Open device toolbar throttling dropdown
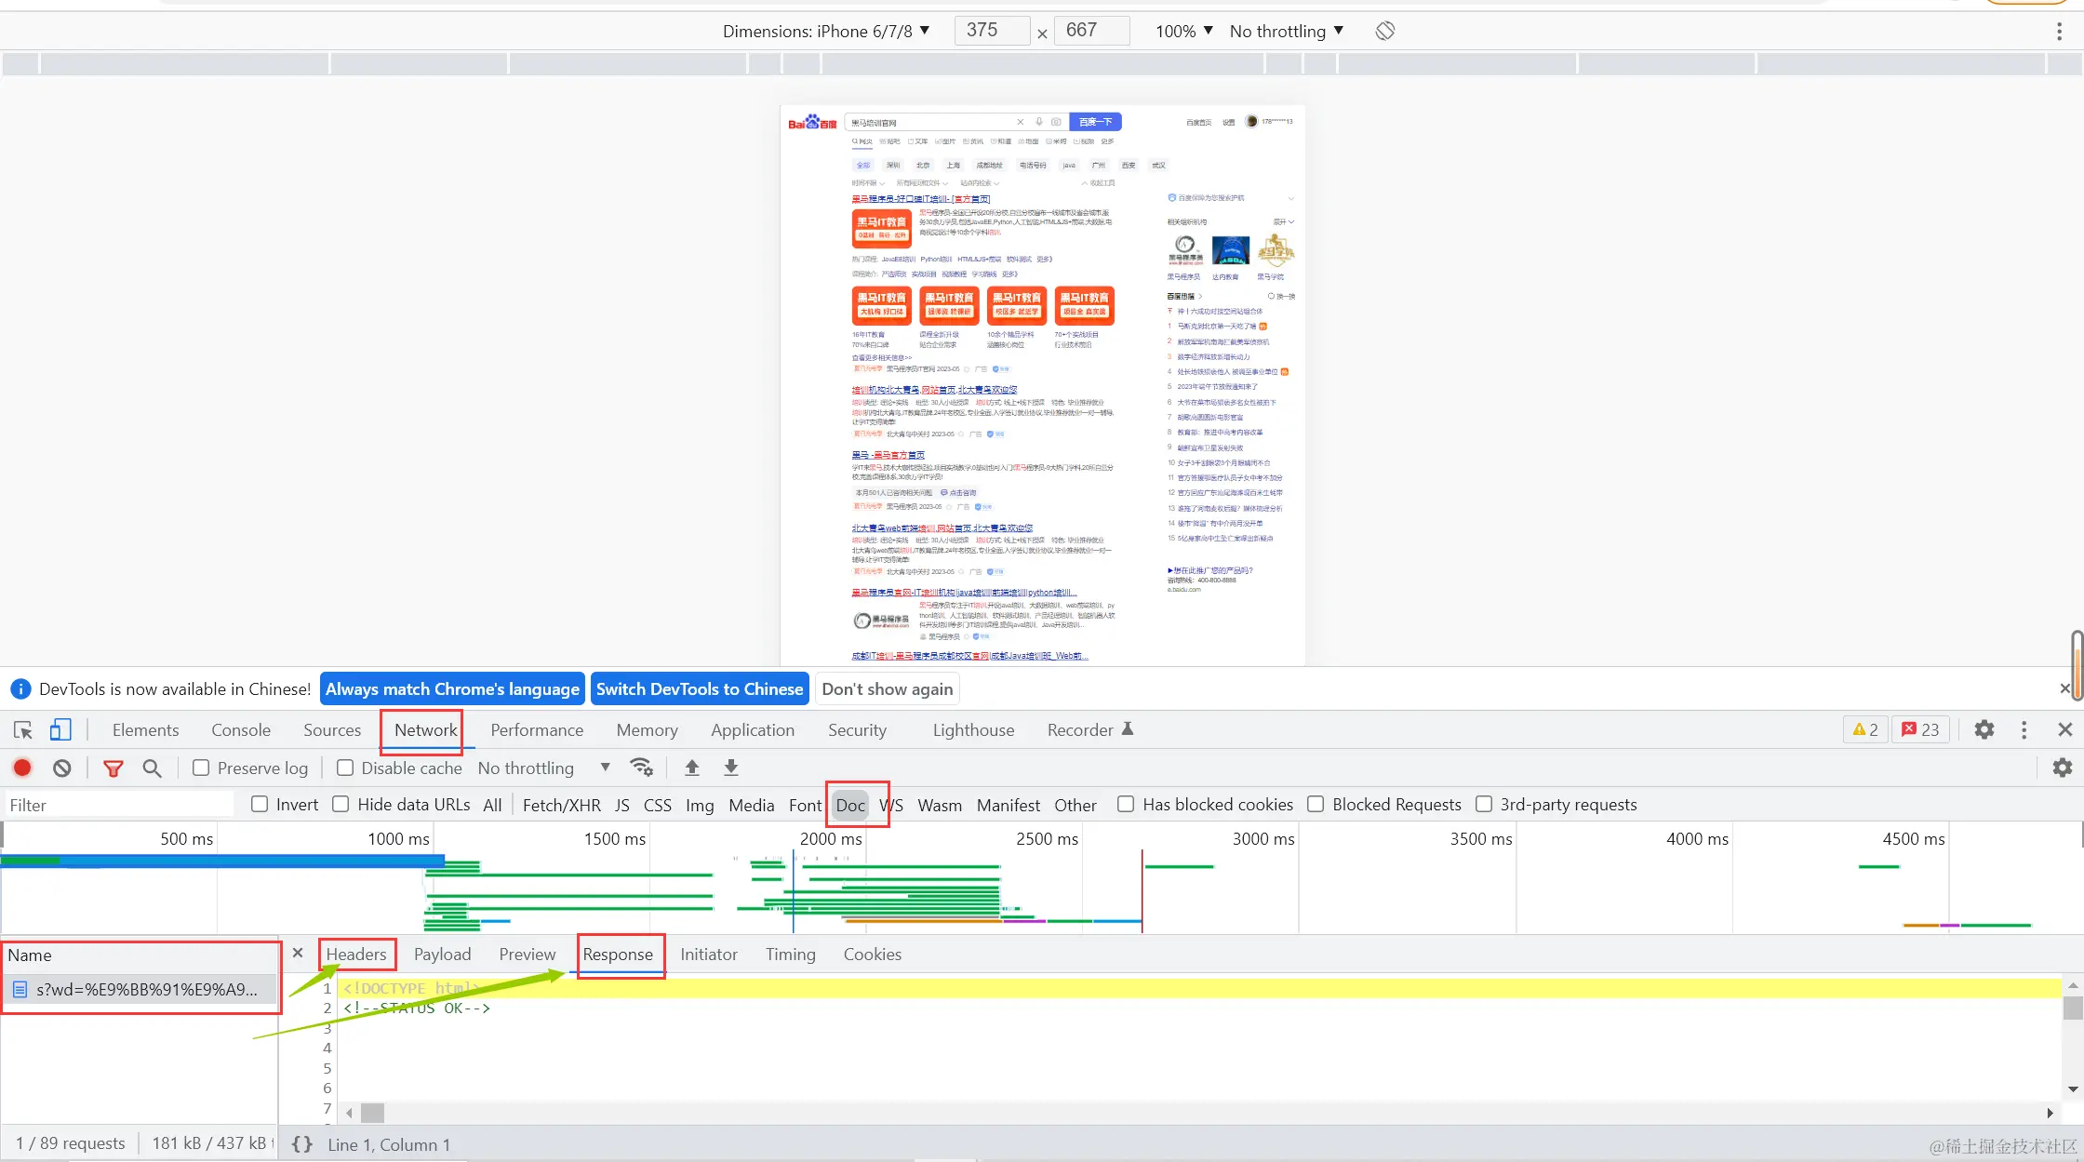 pos(1287,31)
